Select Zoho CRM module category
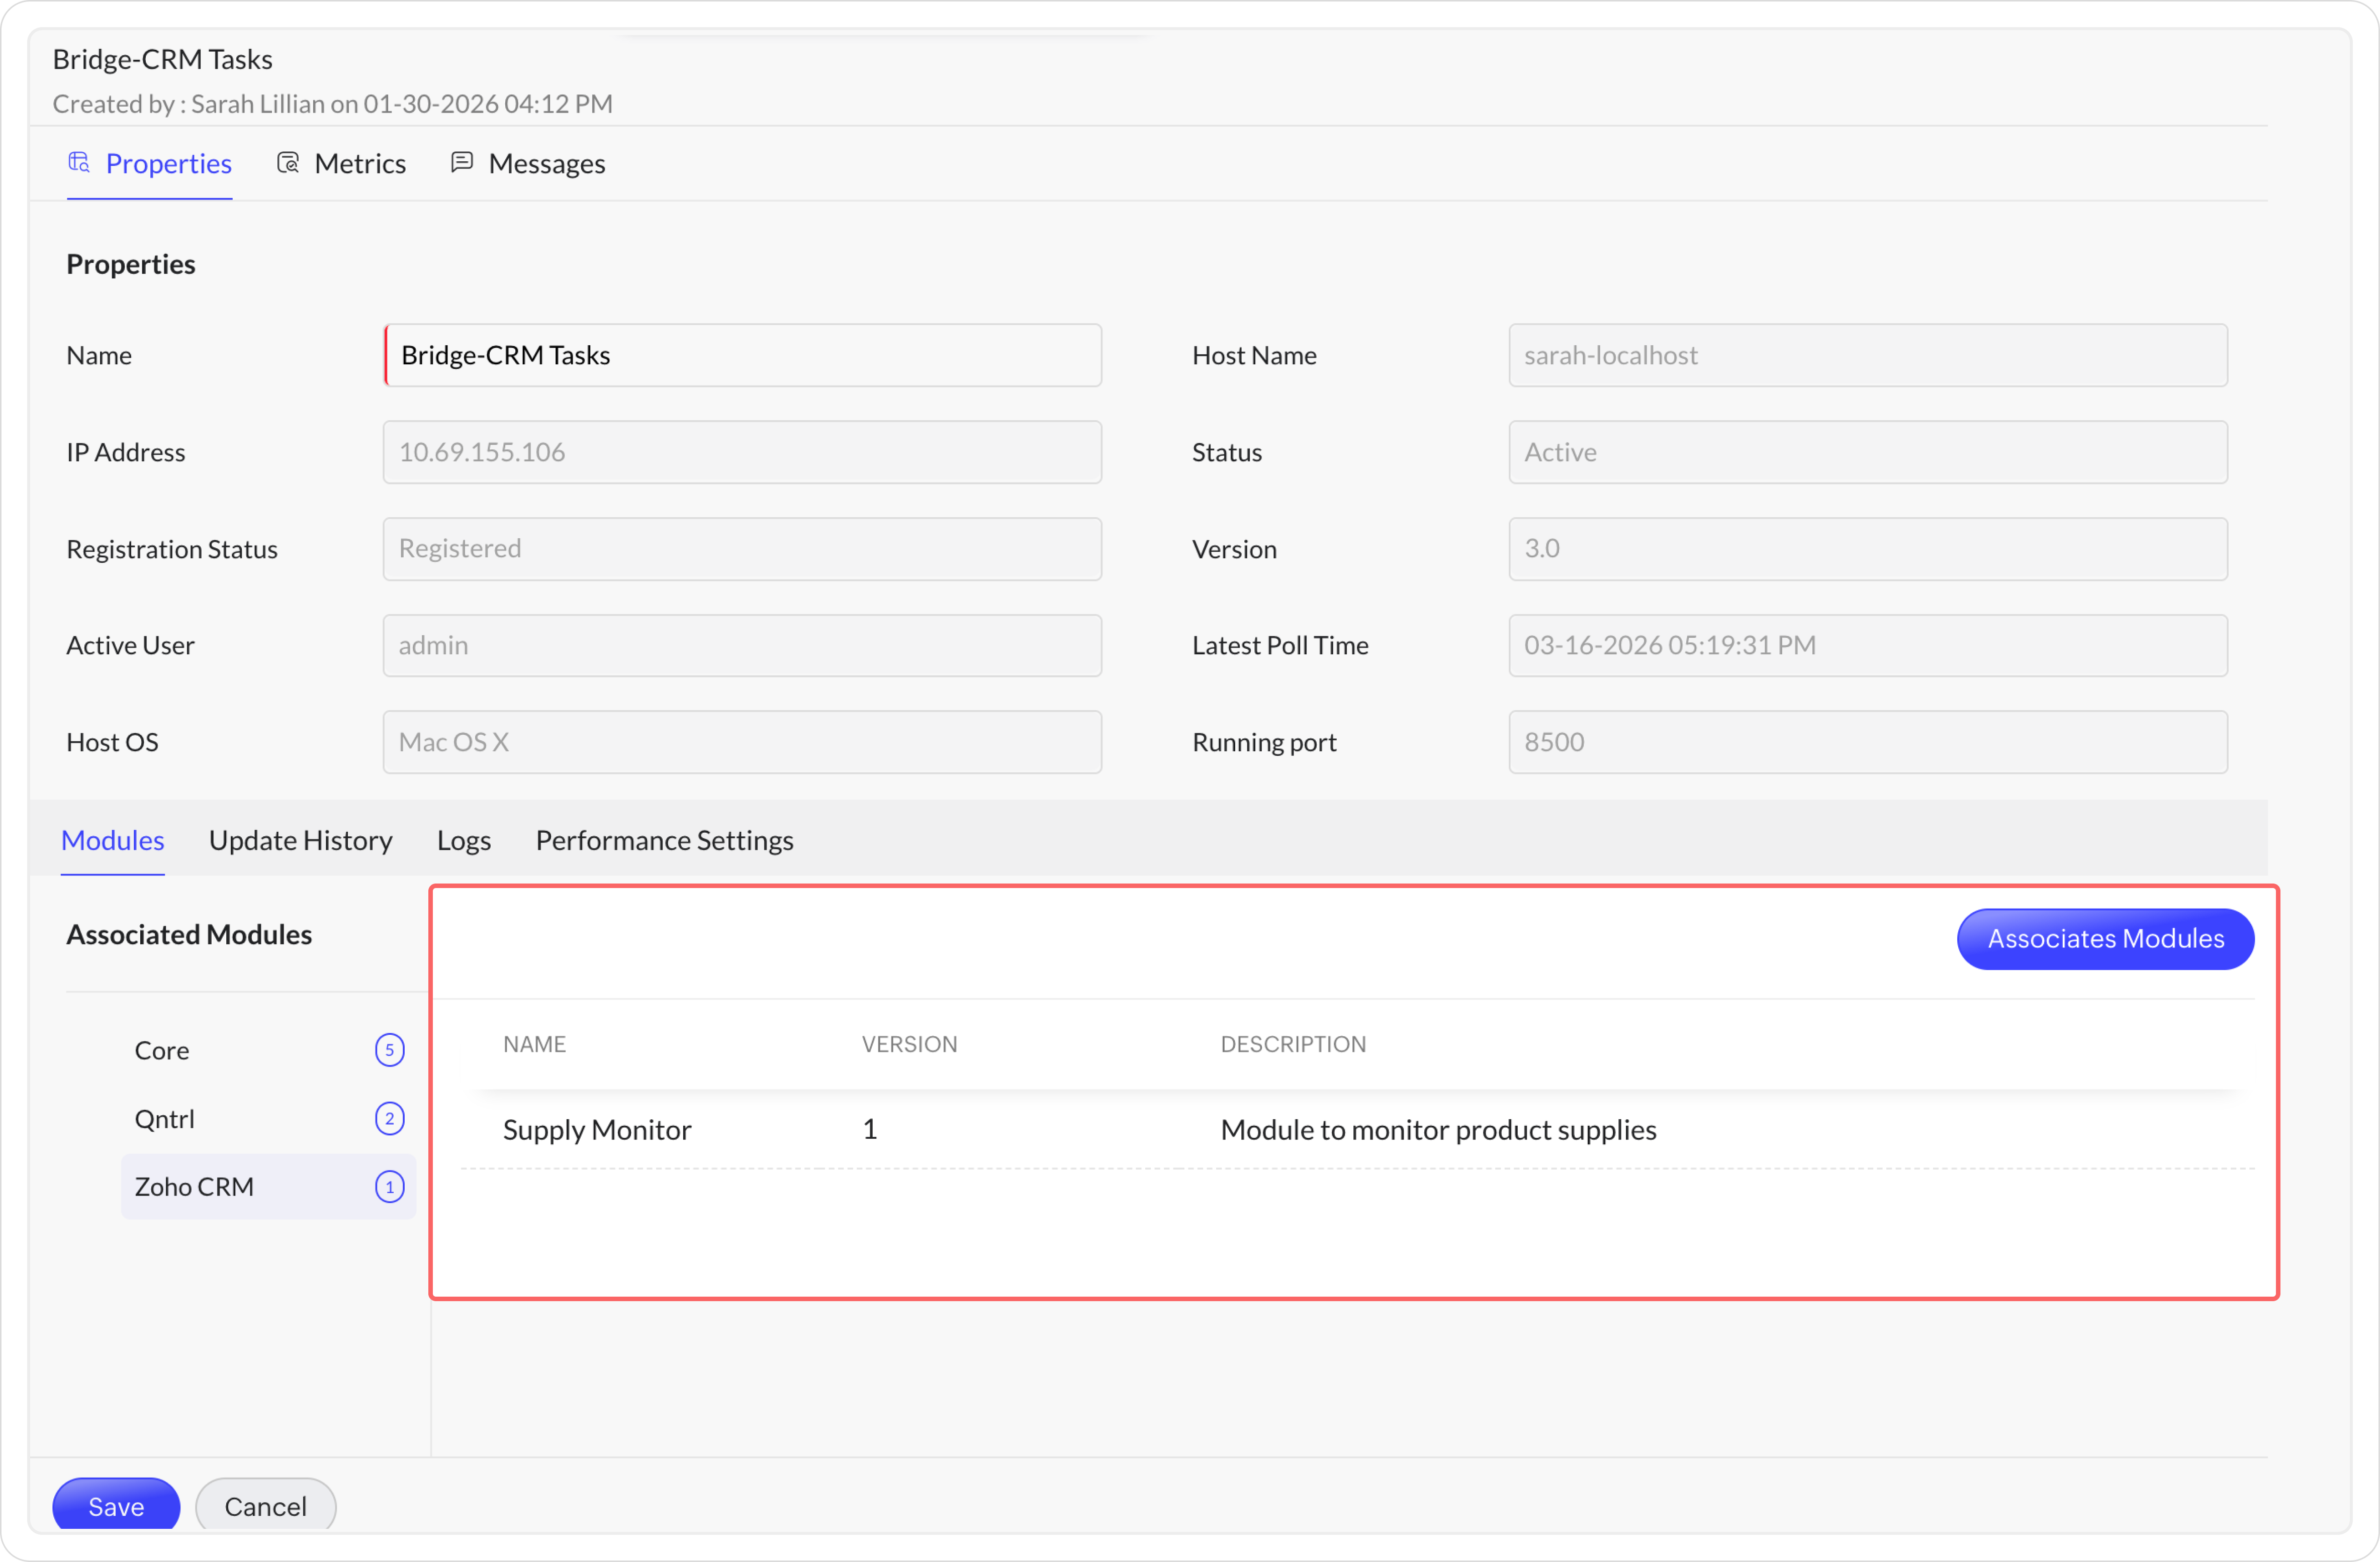 [x=194, y=1186]
